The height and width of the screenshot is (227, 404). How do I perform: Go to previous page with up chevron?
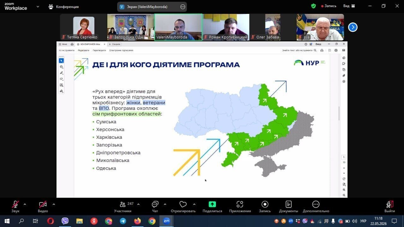[344, 168]
